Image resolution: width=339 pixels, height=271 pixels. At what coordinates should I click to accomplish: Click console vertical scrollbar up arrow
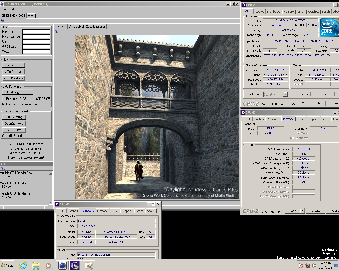[51, 173]
